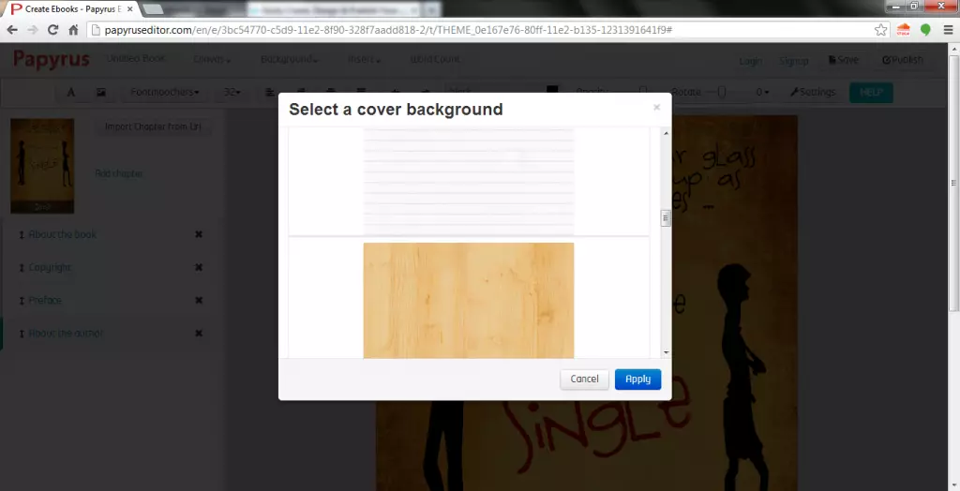
Task: Open the 'Copyright' chapter
Action: (x=51, y=268)
